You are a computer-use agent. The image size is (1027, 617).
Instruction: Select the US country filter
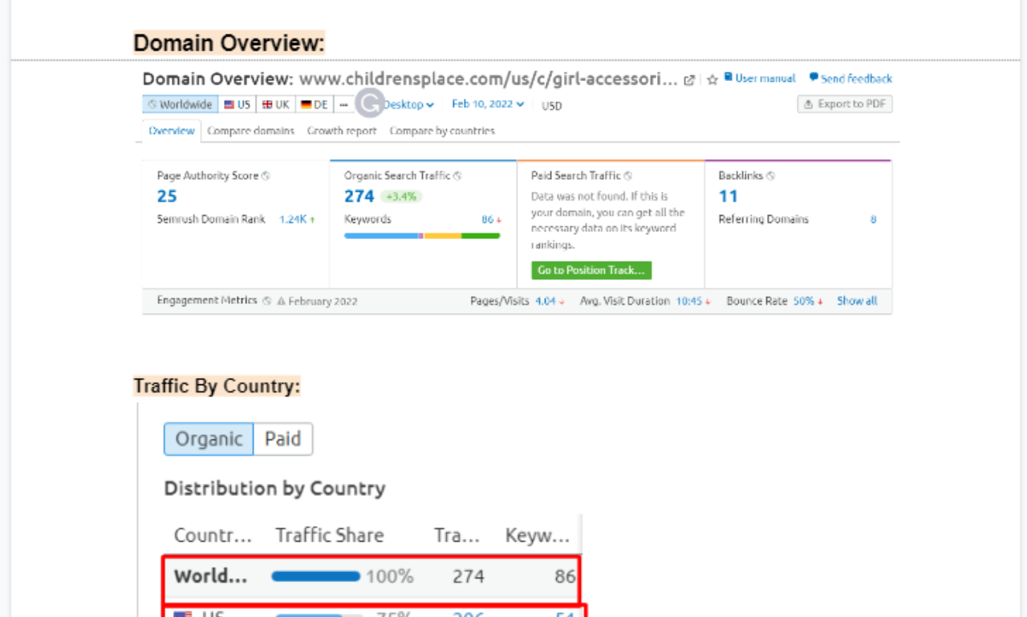[x=237, y=104]
